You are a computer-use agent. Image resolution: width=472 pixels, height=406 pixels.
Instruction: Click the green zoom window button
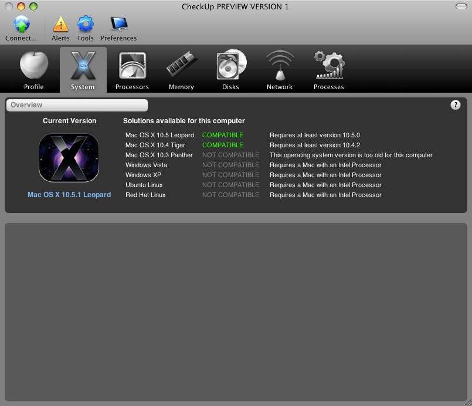coord(33,6)
